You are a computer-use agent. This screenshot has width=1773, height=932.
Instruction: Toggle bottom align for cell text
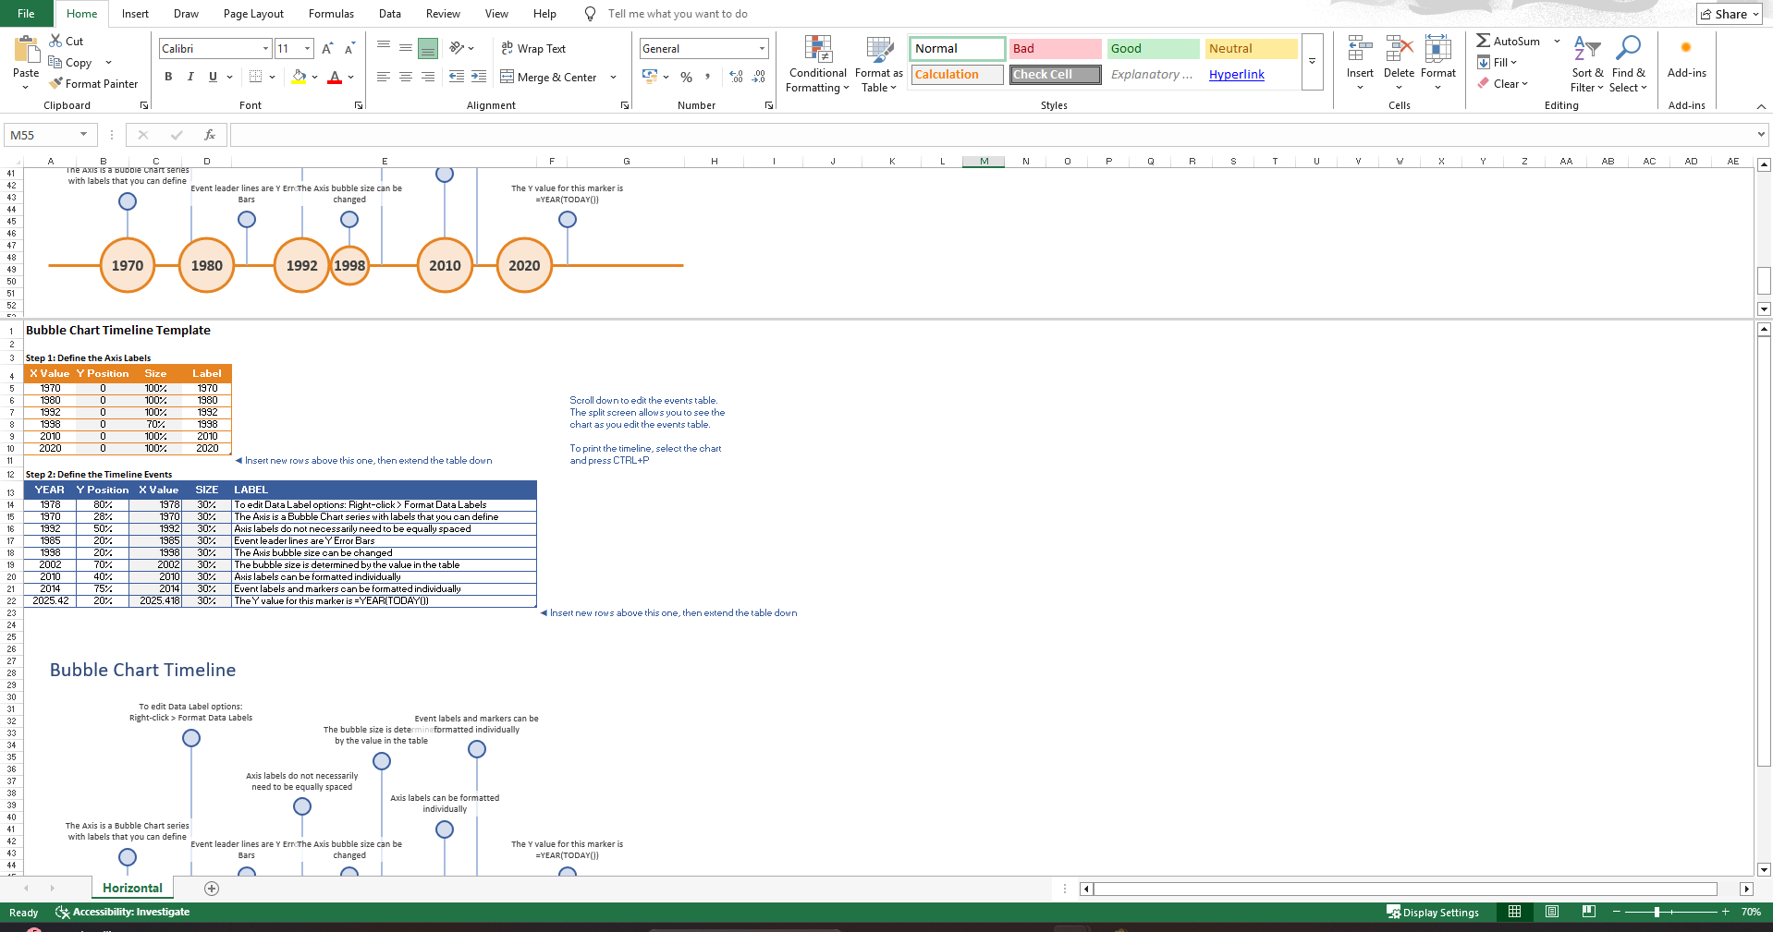click(x=428, y=47)
